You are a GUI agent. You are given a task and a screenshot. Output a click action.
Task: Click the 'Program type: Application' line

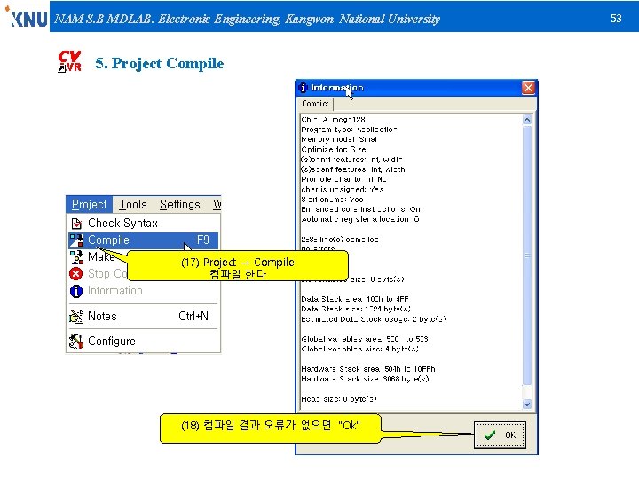point(349,130)
